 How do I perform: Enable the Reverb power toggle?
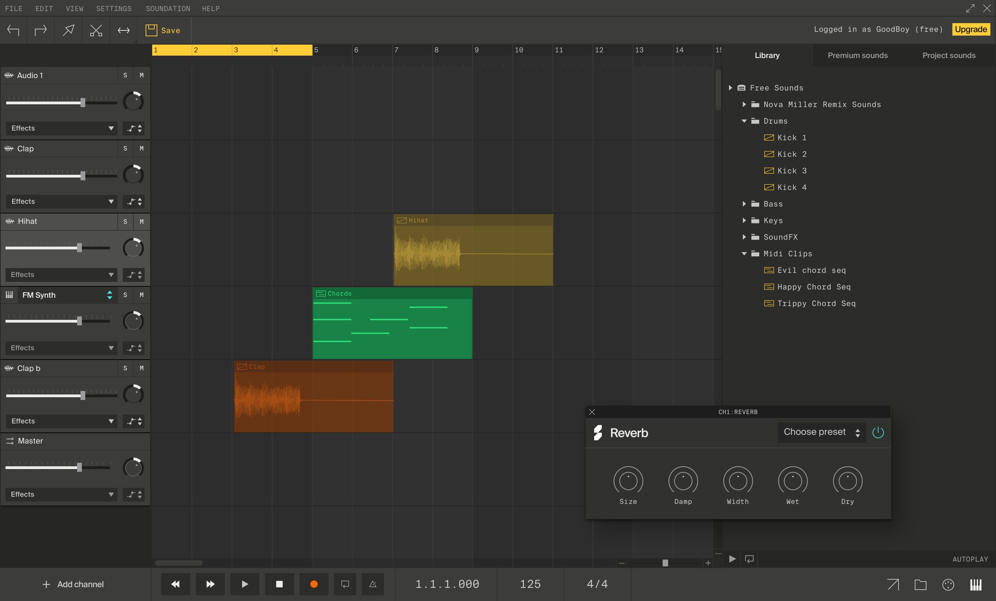tap(879, 432)
